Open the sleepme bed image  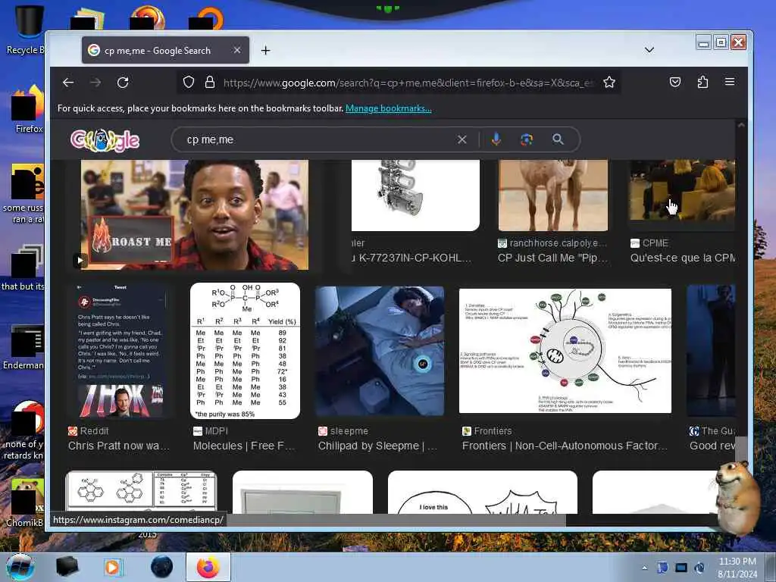click(x=380, y=352)
